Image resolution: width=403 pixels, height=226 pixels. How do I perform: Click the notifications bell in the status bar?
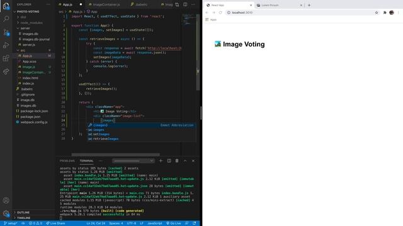pos(195,223)
